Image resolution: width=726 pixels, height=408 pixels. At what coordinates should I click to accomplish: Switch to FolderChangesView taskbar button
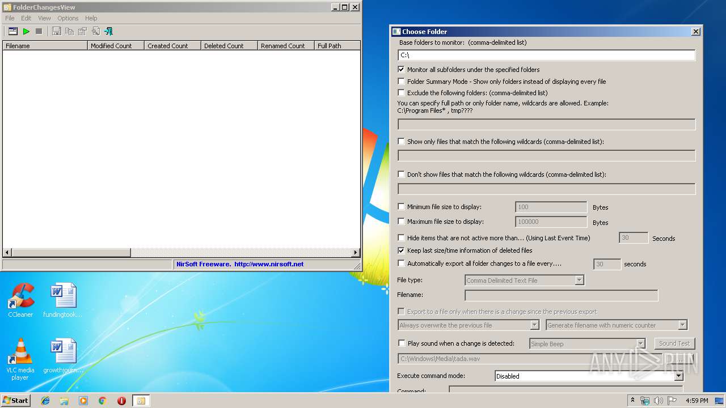click(x=141, y=401)
